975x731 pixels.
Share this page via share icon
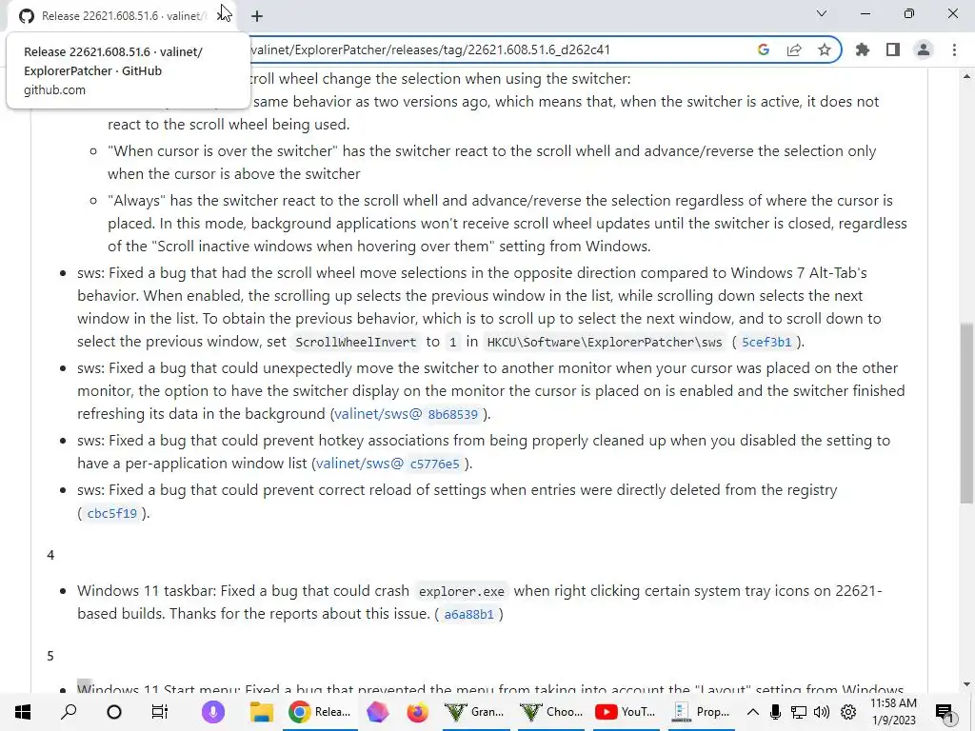(794, 49)
